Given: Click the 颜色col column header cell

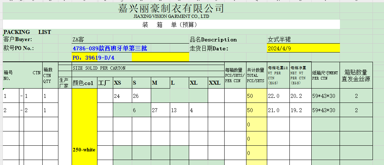Looking at the screenshot, I should pyautogui.click(x=84, y=83).
